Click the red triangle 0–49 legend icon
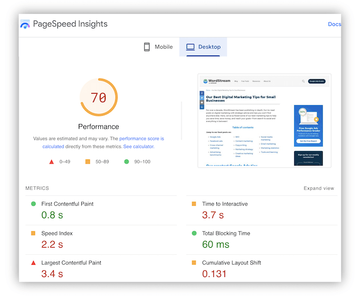The width and height of the screenshot is (359, 299). coord(51,162)
